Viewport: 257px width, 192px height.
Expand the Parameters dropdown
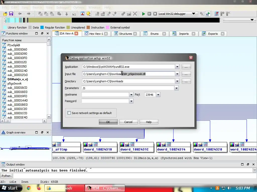pyautogui.click(x=176, y=88)
